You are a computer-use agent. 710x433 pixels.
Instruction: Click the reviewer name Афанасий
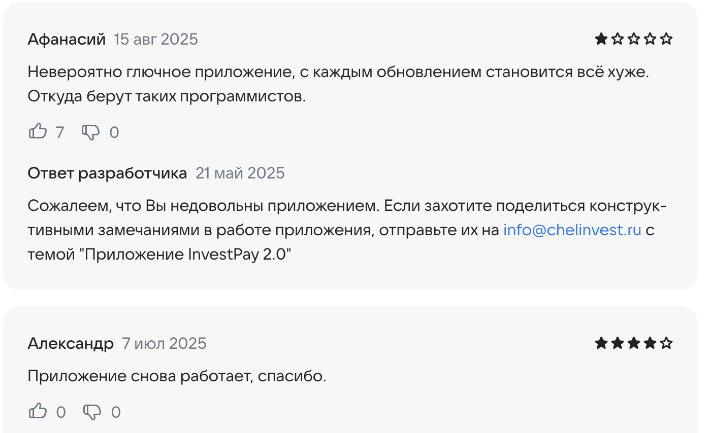point(67,39)
